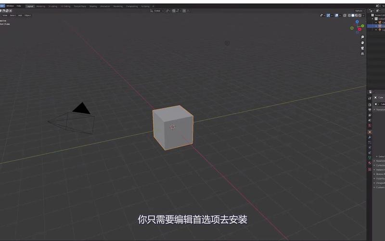This screenshot has width=385, height=241.
Task: Select the highlighted Cube row in the outliner
Action: 376,26
